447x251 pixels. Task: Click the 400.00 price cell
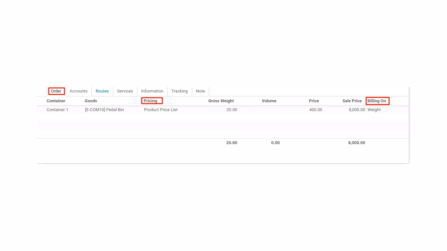coord(316,110)
